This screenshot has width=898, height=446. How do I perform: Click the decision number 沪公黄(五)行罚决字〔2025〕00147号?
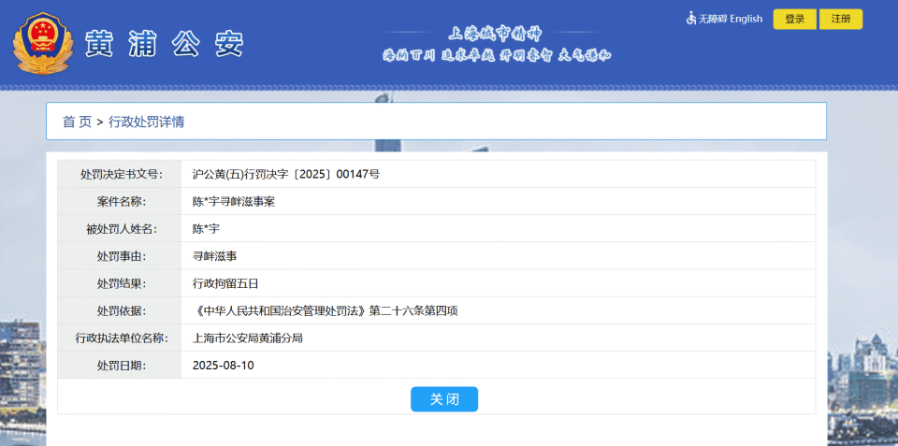click(285, 174)
